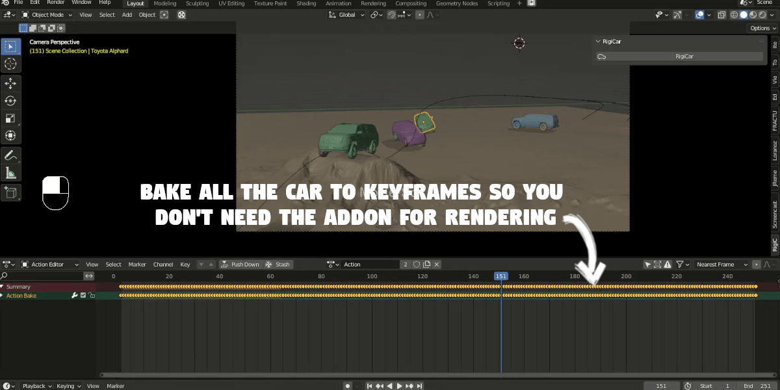The width and height of the screenshot is (780, 390).
Task: Click the Stash button
Action: pos(279,265)
